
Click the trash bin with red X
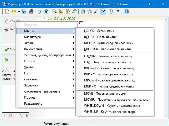tap(90, 11)
